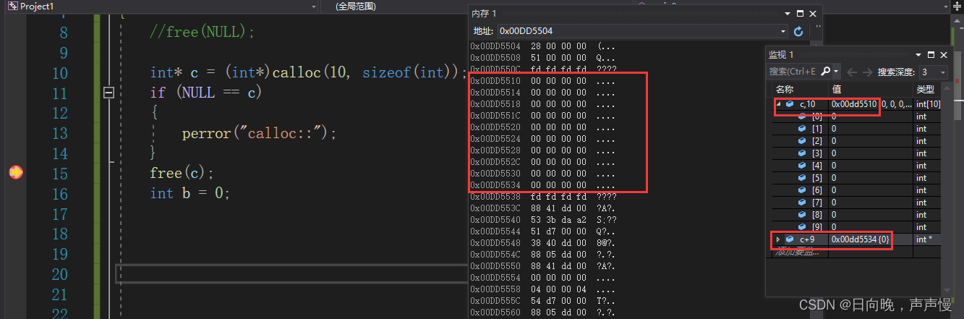Click the Project1 icon in the navigation bar
This screenshot has height=319, width=964.
(12, 6)
